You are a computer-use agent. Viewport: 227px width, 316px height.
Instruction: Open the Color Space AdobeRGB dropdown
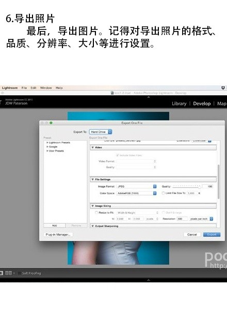pyautogui.click(x=136, y=193)
